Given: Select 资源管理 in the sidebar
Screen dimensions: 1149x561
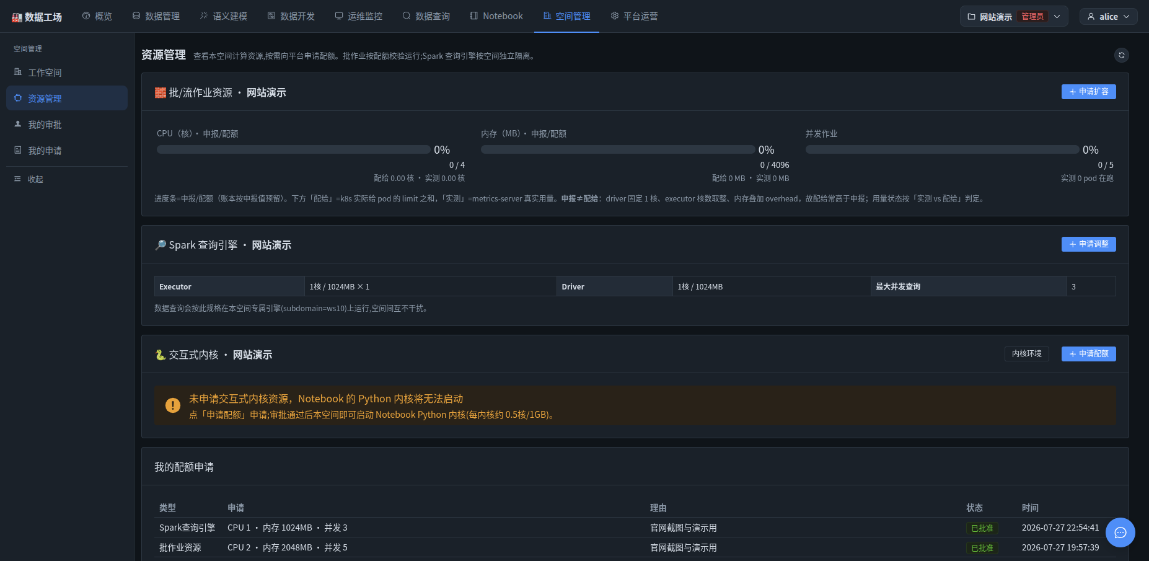Looking at the screenshot, I should tap(67, 99).
